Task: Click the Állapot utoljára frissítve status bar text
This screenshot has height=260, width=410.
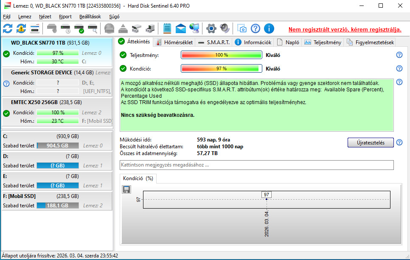Action: [60, 256]
